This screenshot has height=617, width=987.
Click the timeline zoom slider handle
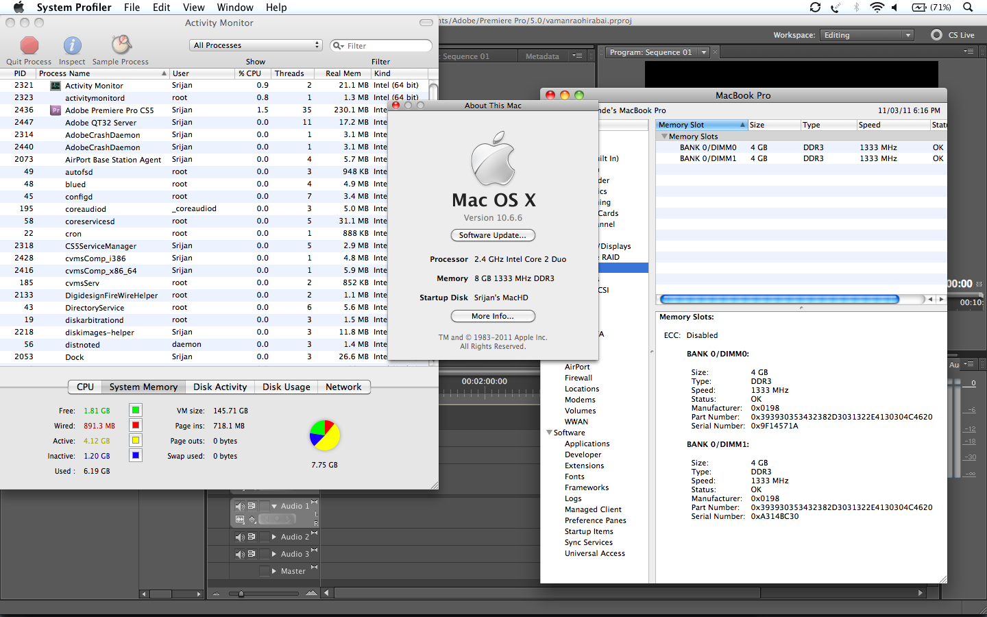coord(241,594)
